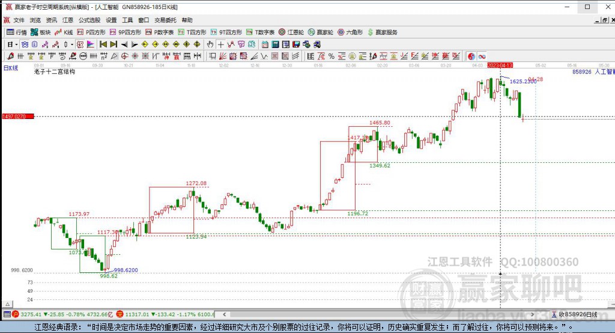Step chart left with black left arrow

(124, 44)
